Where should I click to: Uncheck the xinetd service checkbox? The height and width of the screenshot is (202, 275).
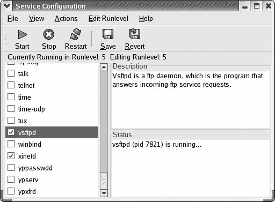tap(11, 156)
